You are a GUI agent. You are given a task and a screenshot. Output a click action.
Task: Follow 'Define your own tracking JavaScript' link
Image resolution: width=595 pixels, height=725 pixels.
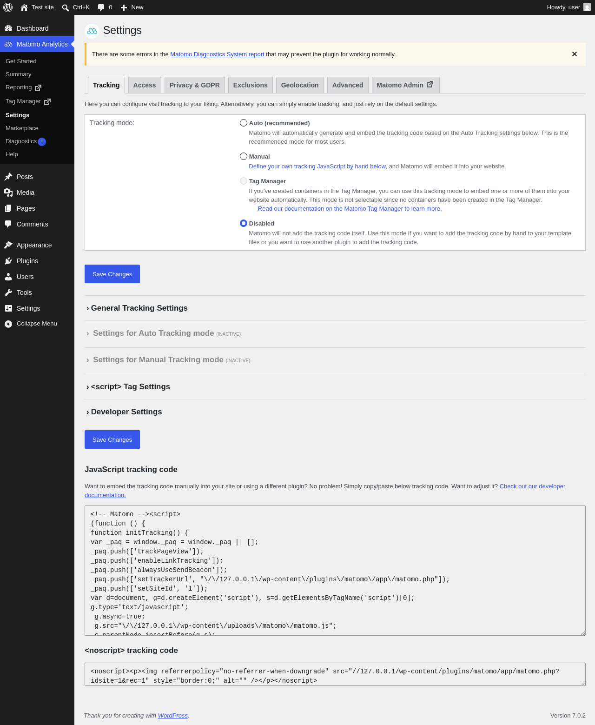tap(317, 166)
